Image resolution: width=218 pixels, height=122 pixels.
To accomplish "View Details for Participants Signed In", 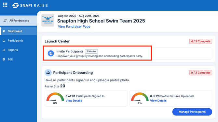I will pos(74,101).
